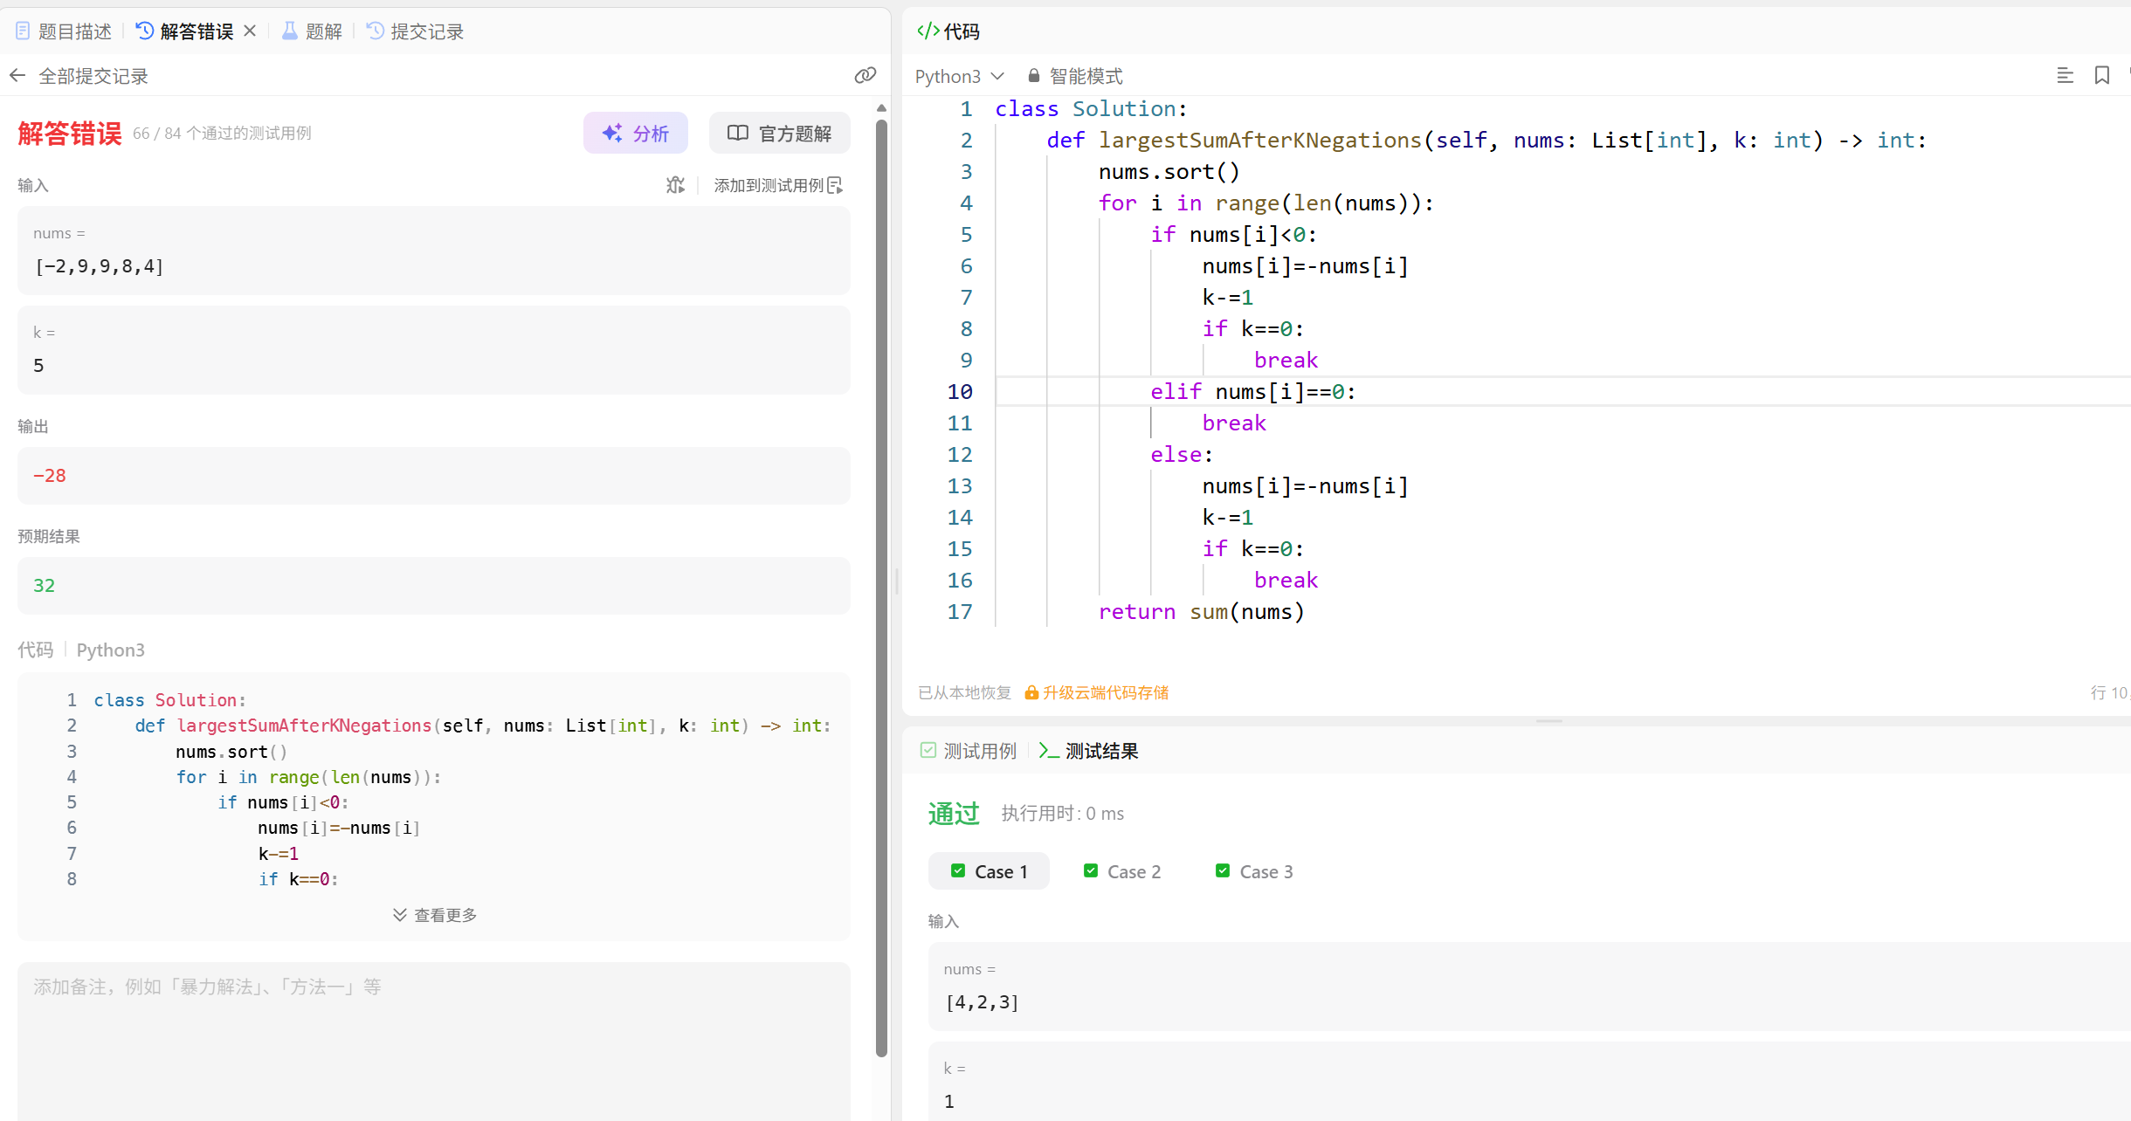
Task: Select Case 2 test result
Action: pos(1122,871)
